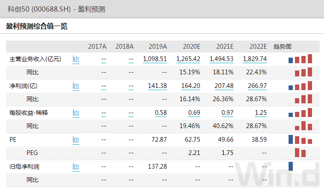Image resolution: width=324 pixels, height=190 pixels.
Task: Click PEG value 1.75
Action: 228,153
